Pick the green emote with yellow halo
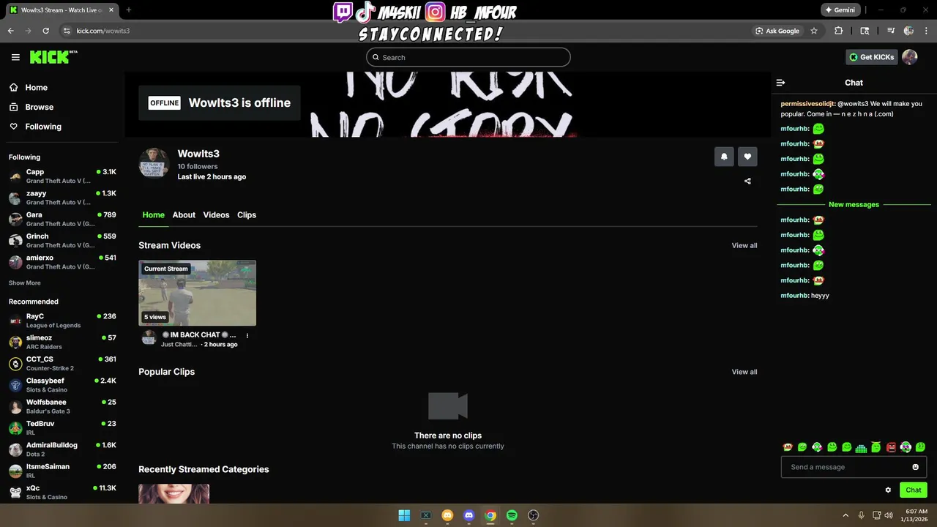937x527 pixels. (876, 447)
